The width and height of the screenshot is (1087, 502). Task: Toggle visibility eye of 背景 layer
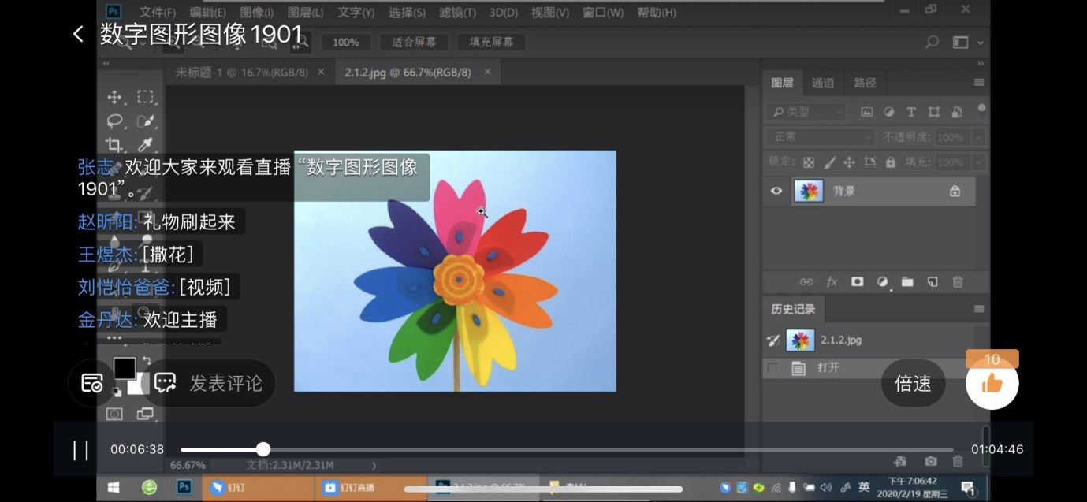point(776,191)
